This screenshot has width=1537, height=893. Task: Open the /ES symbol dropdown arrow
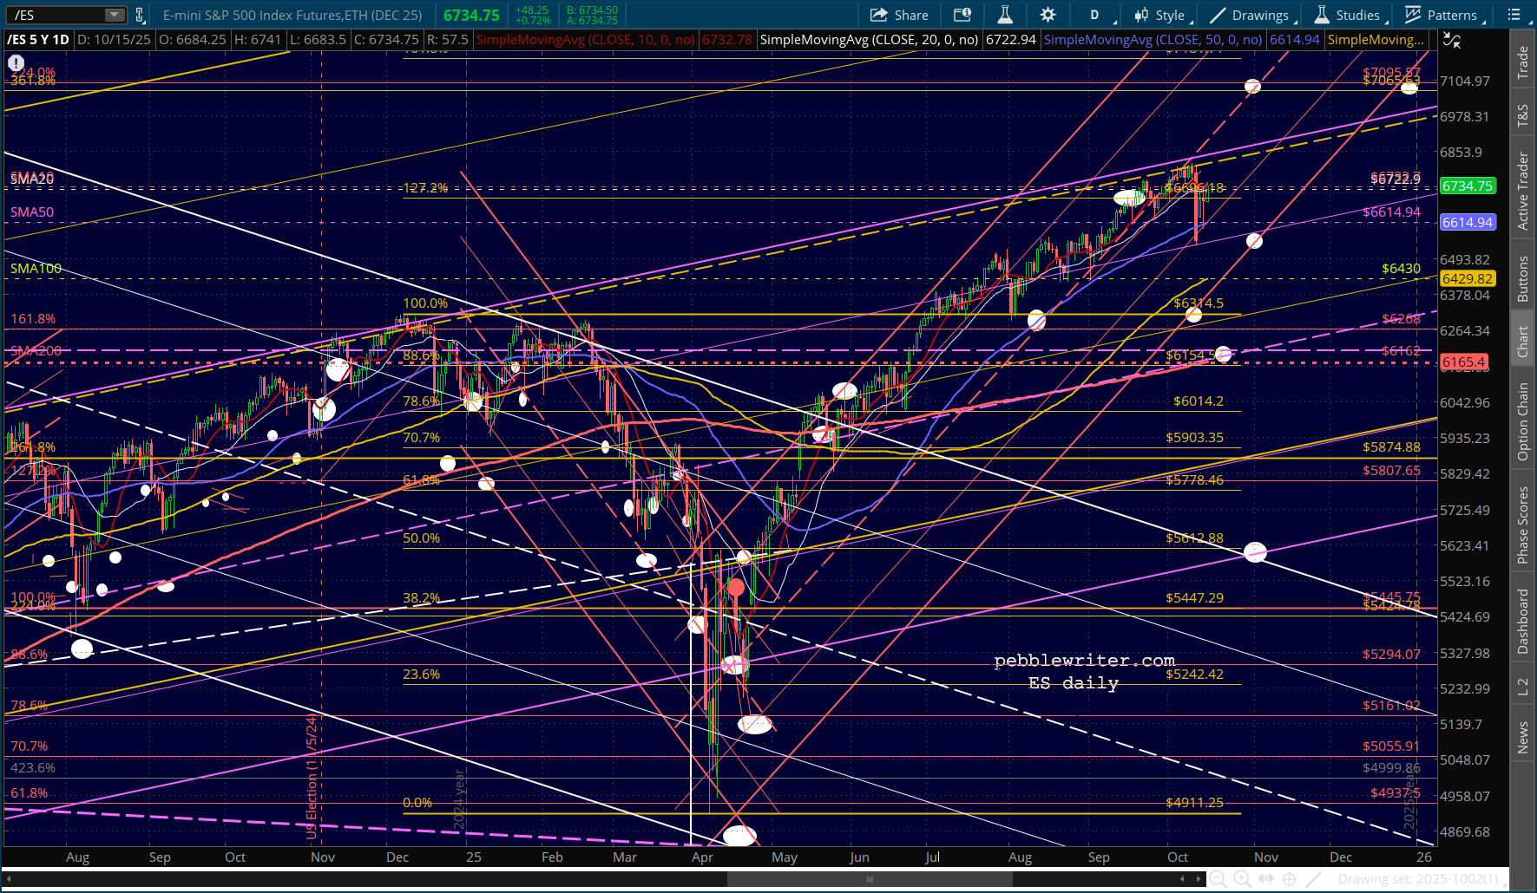pos(115,15)
